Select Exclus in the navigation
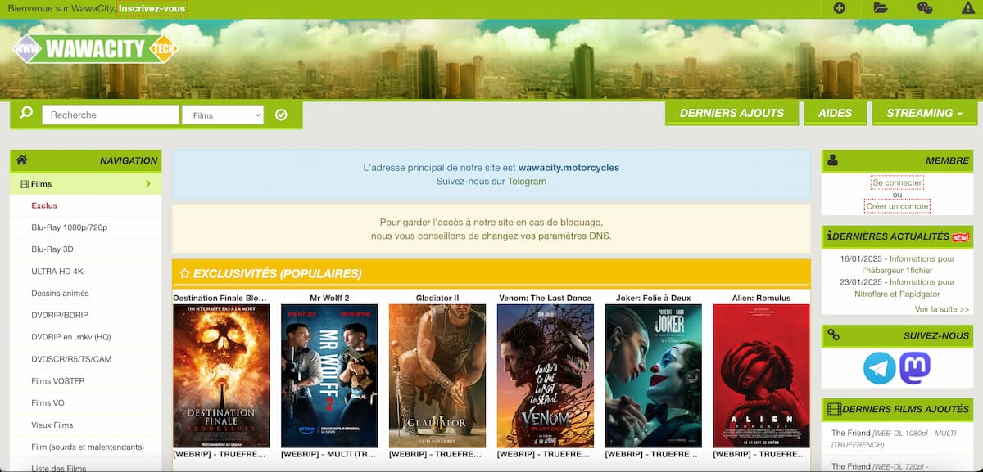This screenshot has width=983, height=472. pyautogui.click(x=44, y=205)
